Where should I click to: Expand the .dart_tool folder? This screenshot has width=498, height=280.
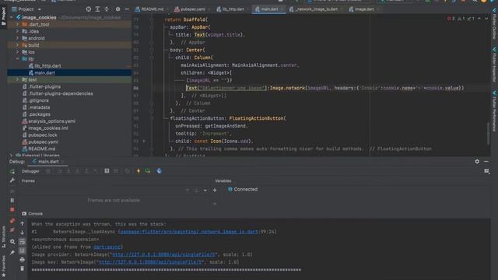pos(17,24)
